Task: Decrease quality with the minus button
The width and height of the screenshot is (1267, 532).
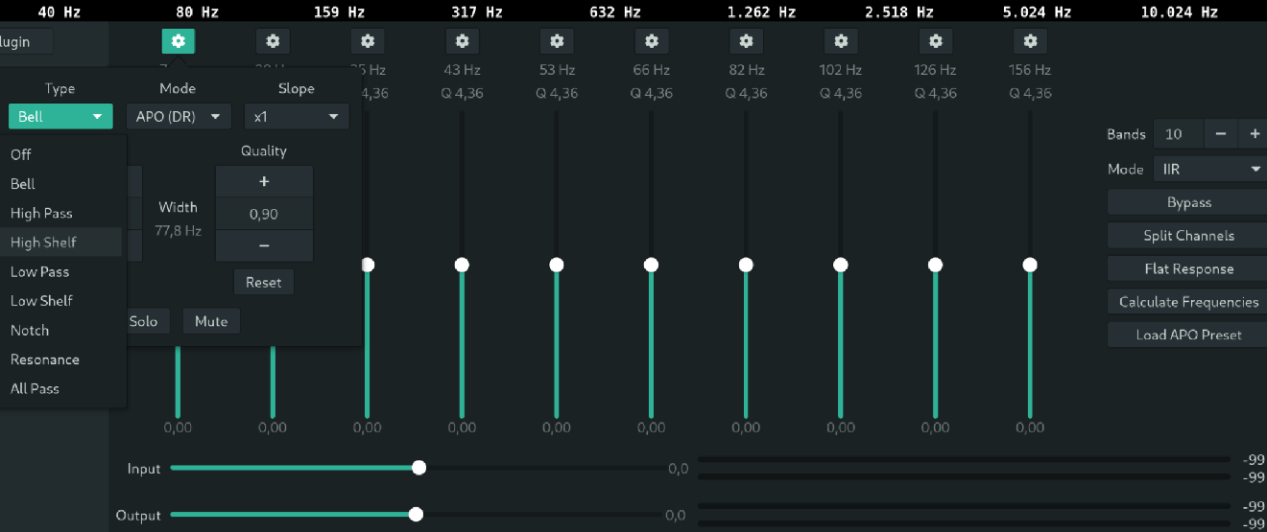Action: [264, 245]
